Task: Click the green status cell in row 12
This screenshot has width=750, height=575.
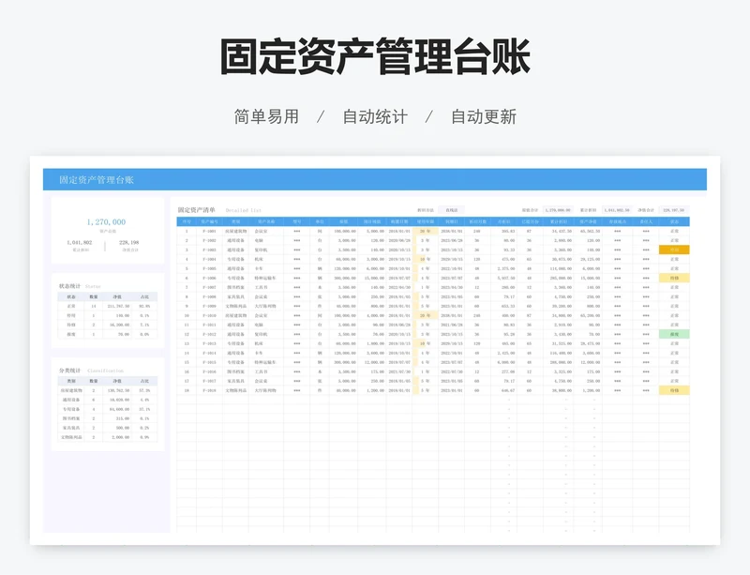Action: pyautogui.click(x=674, y=335)
